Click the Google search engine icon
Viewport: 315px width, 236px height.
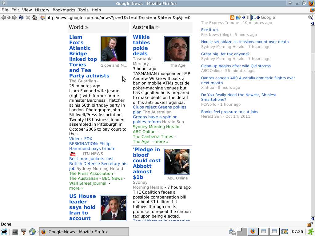point(253,18)
